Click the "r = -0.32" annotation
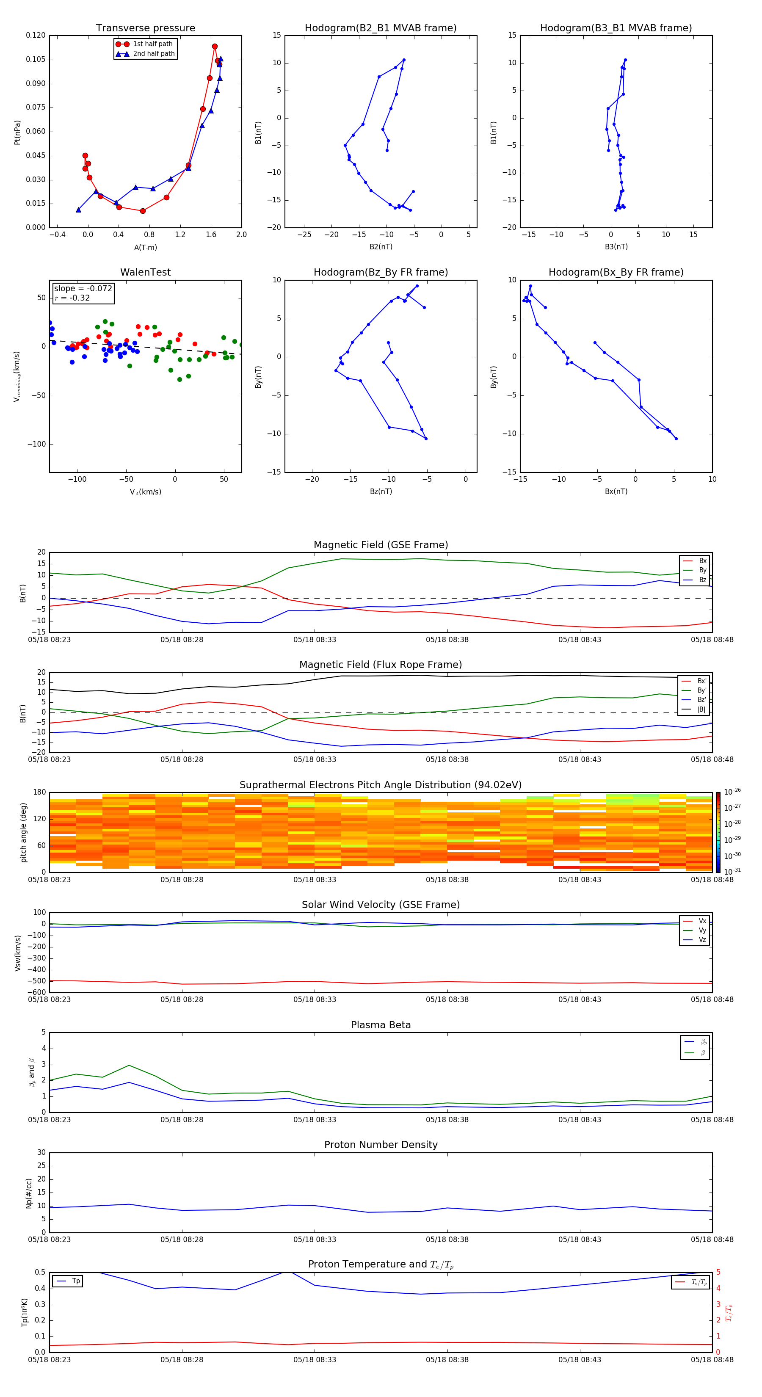The image size is (762, 1397). pos(72,298)
